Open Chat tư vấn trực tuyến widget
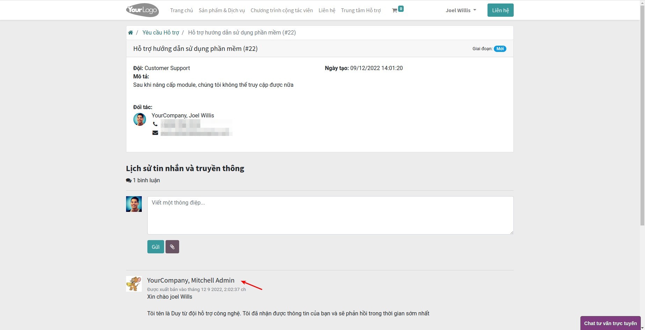Viewport: 645px width, 330px height. (610, 323)
